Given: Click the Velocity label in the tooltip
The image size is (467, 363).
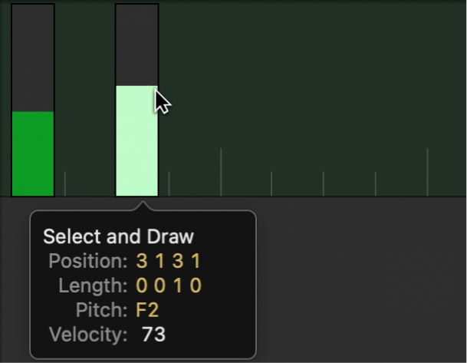Looking at the screenshot, I should click(88, 335).
